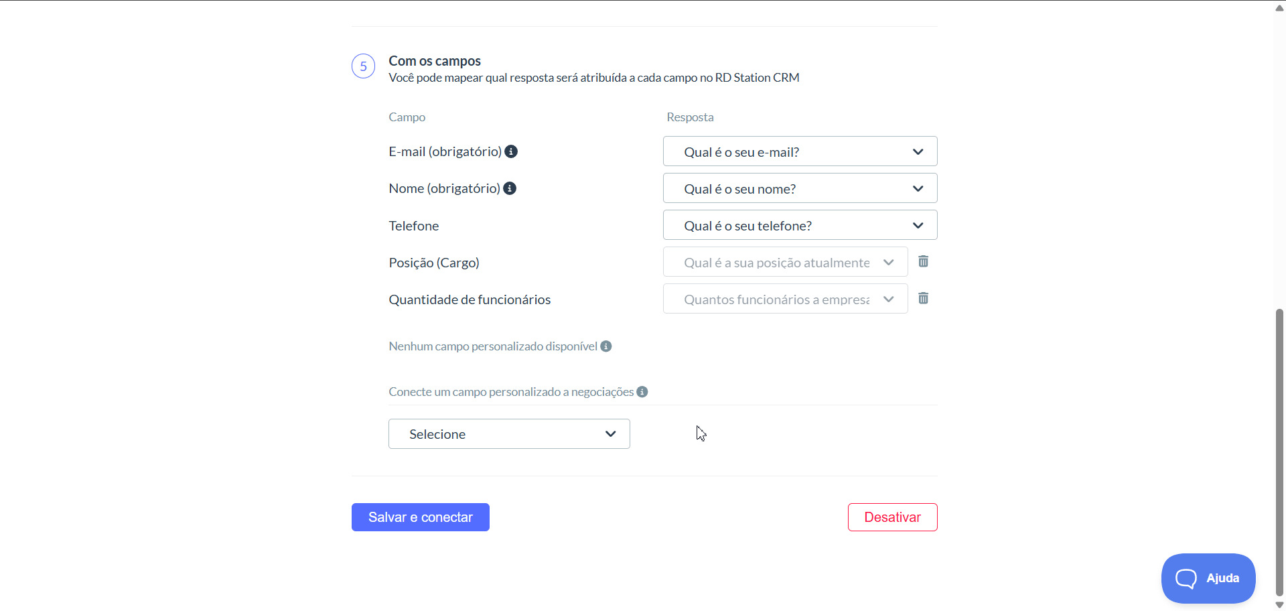
Task: Click the scrollbar down arrow
Action: [1279, 605]
